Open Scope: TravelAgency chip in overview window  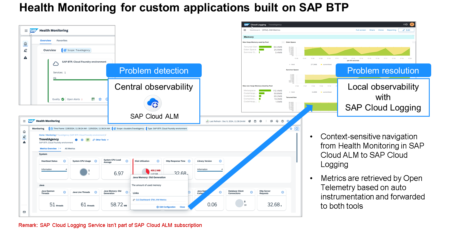click(x=77, y=50)
